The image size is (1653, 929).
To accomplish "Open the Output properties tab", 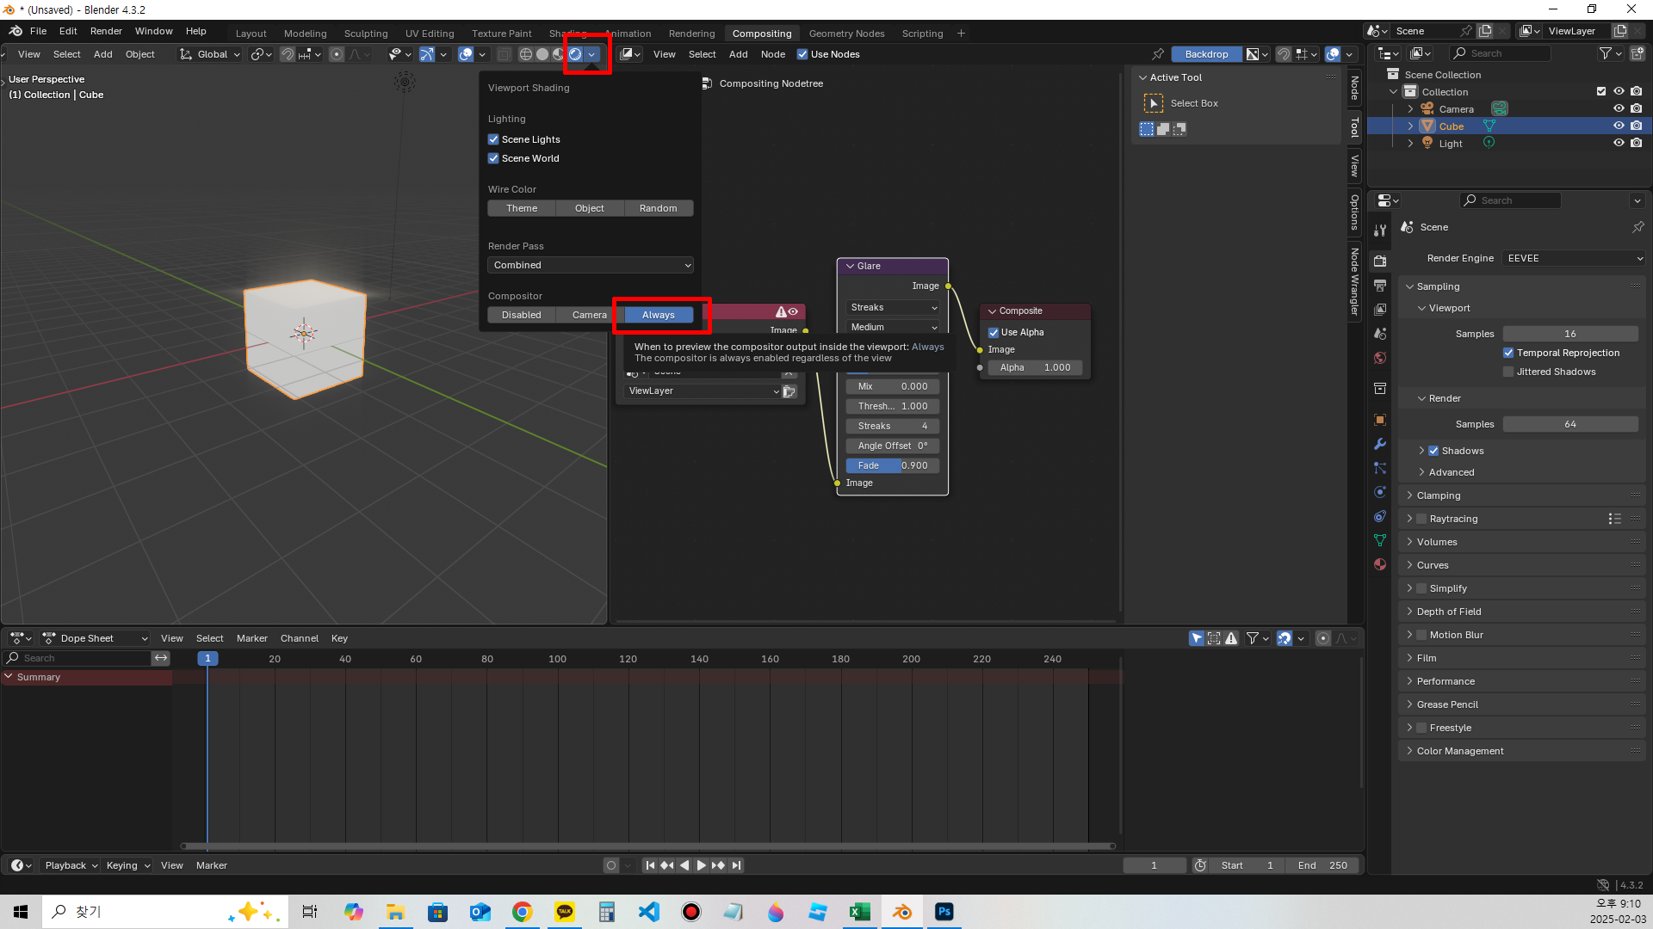I will (x=1380, y=285).
